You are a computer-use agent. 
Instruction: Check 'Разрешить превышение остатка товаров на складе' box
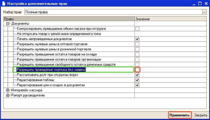coord(137,54)
